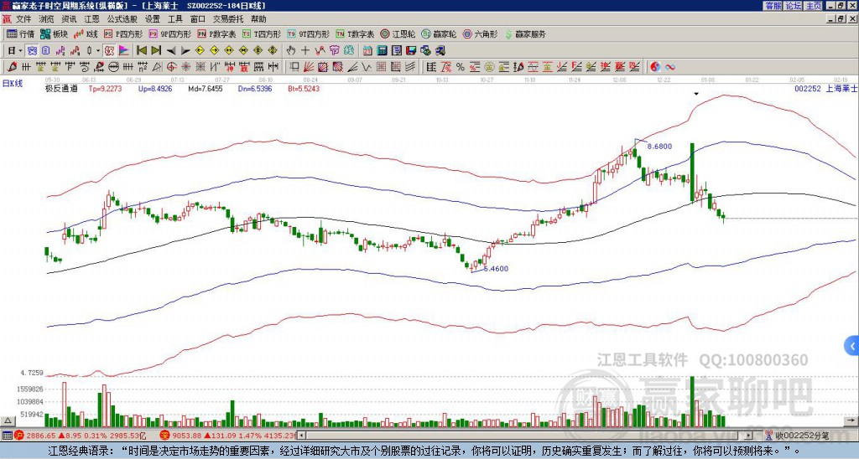Click the blue-red wave infinity icon
Screen dimensions: 859x459
[x=669, y=67]
